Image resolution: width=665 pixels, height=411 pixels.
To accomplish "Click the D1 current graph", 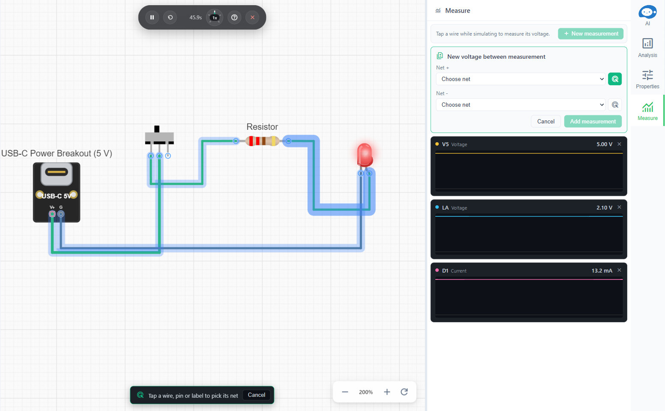I will tap(529, 297).
